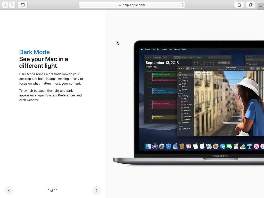264x198 pixels.
Task: Click 'Today' button in pictured Calendar window
Action: [224, 62]
